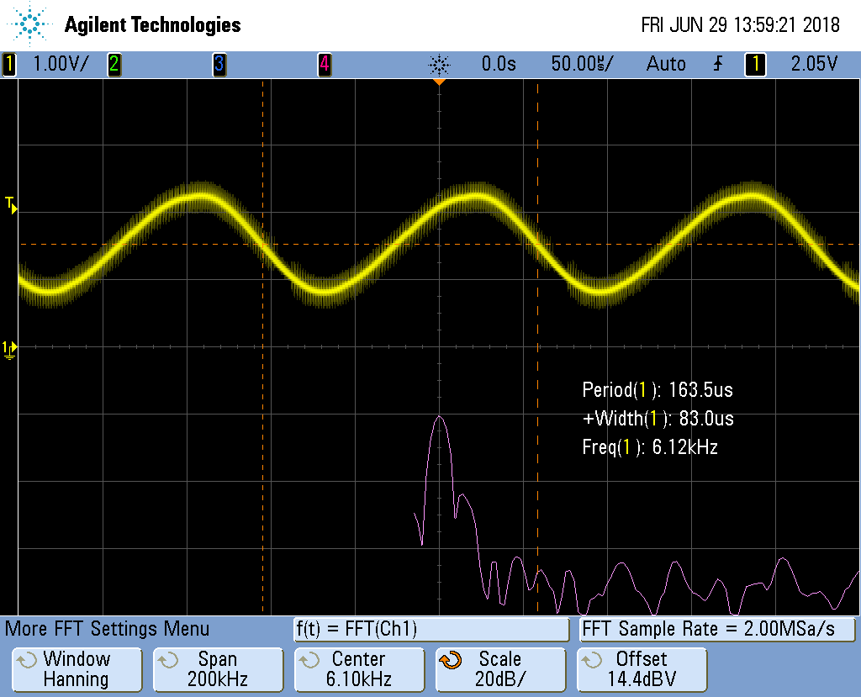Select the f(t) = FFT(Ch1) source field
The height and width of the screenshot is (697, 861).
click(x=430, y=629)
